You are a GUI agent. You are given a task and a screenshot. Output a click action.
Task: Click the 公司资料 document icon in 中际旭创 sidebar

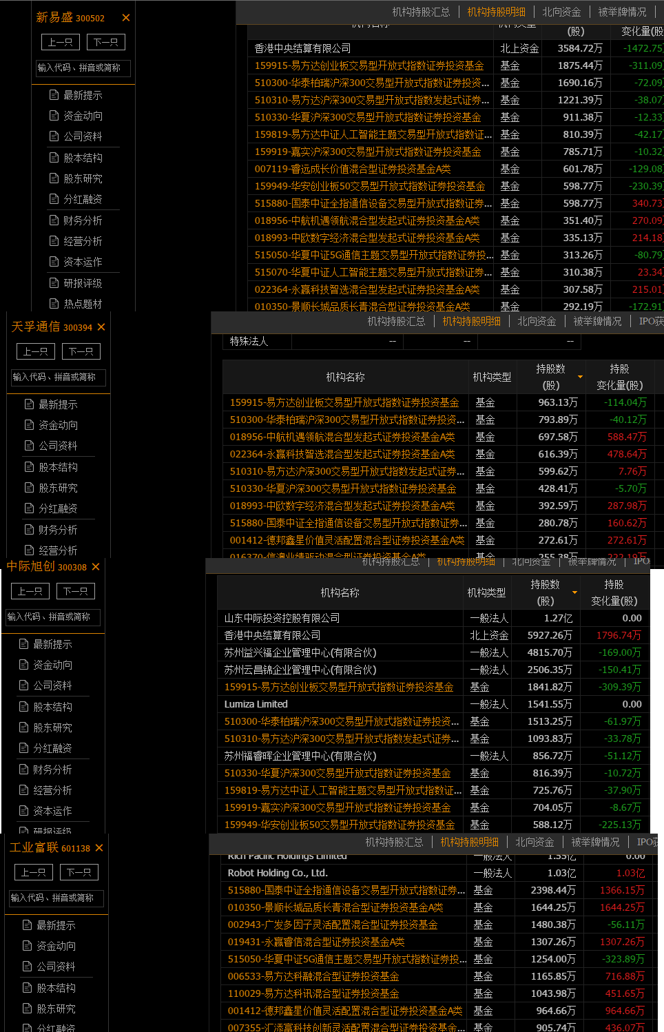tap(24, 685)
